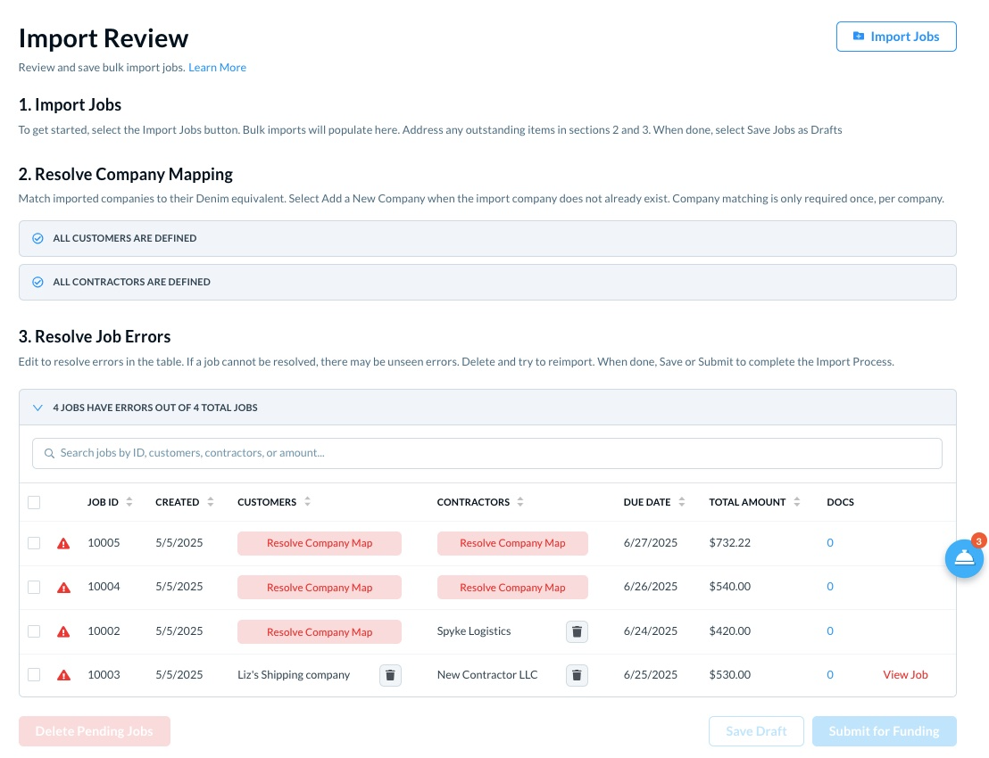989x758 pixels.
Task: Open the Learn More link
Action: pos(217,68)
